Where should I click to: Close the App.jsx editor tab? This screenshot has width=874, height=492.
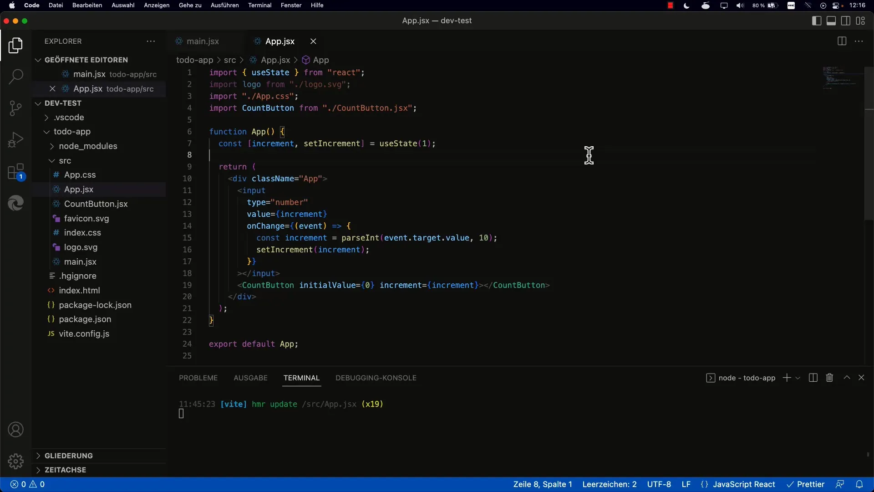(x=313, y=41)
